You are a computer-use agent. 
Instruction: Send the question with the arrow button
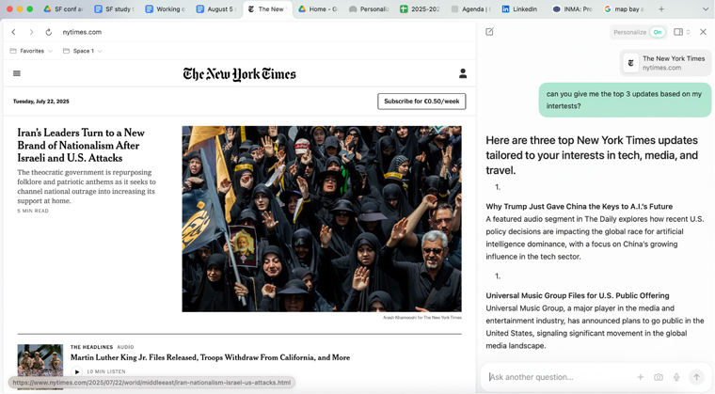pyautogui.click(x=696, y=377)
